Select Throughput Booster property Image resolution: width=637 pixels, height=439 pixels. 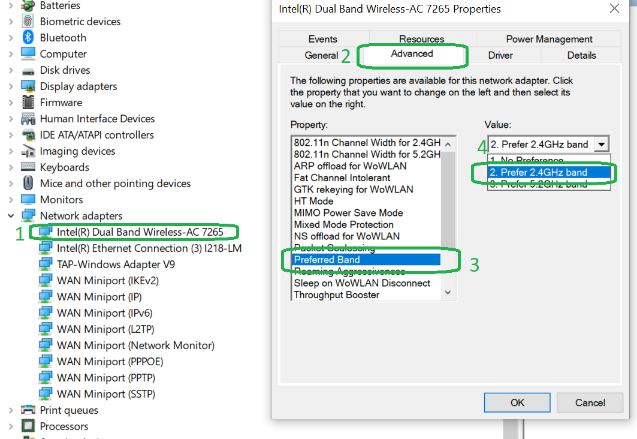tap(366, 294)
